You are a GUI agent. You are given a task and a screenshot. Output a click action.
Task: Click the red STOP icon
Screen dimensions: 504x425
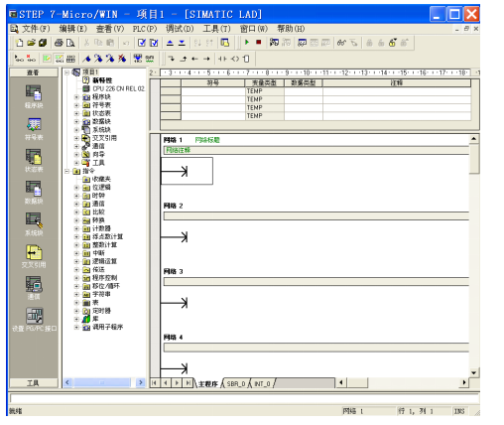point(259,43)
